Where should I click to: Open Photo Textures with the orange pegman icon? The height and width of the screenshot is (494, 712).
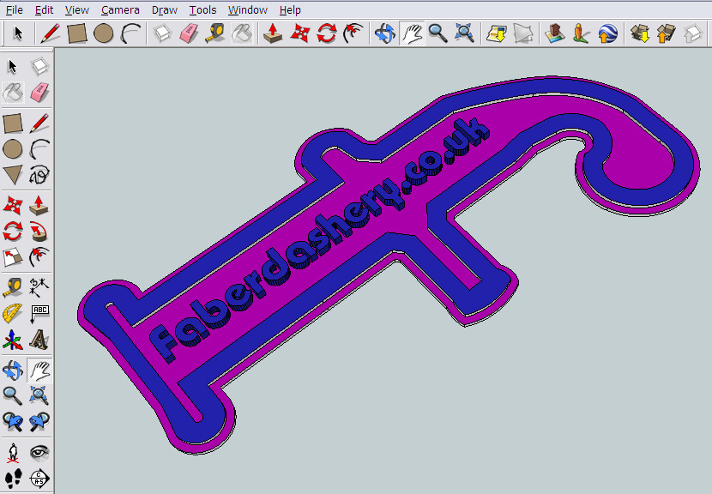(581, 33)
